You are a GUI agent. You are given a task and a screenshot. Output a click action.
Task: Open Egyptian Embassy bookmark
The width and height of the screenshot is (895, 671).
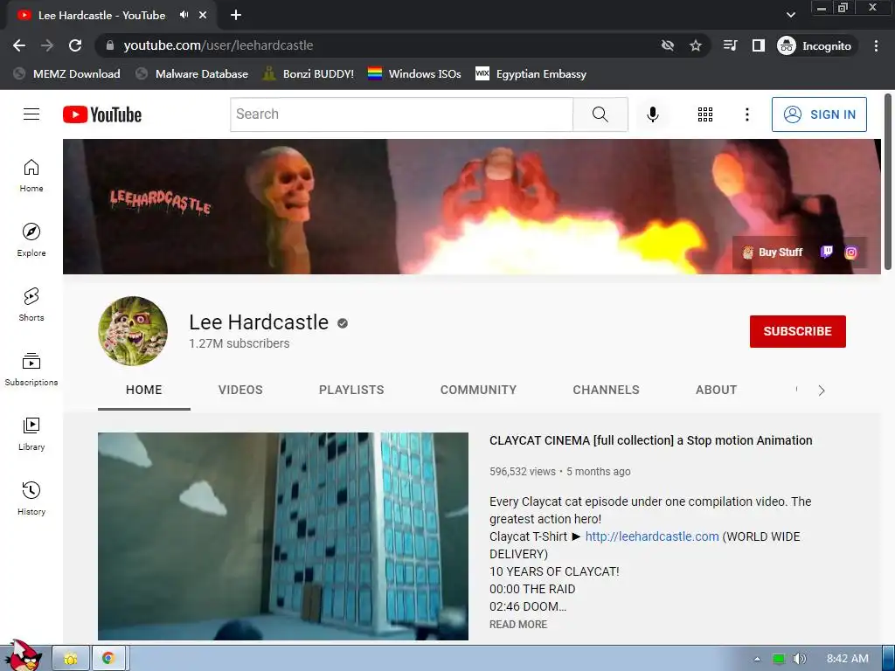pos(531,73)
